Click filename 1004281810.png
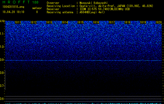The height and width of the screenshot is (104, 164). (14, 7)
